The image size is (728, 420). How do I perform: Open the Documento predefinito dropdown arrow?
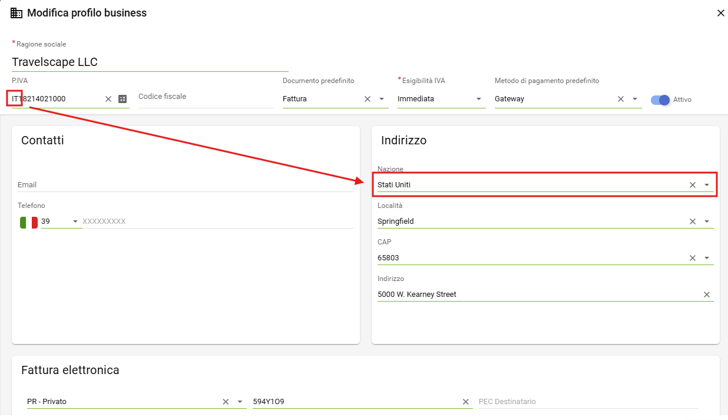tap(382, 99)
